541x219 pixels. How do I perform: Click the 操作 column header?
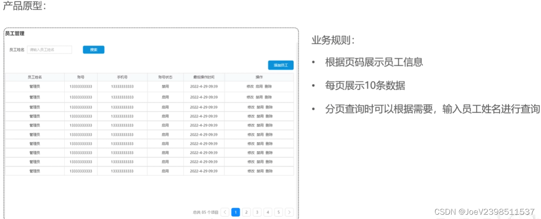click(259, 77)
